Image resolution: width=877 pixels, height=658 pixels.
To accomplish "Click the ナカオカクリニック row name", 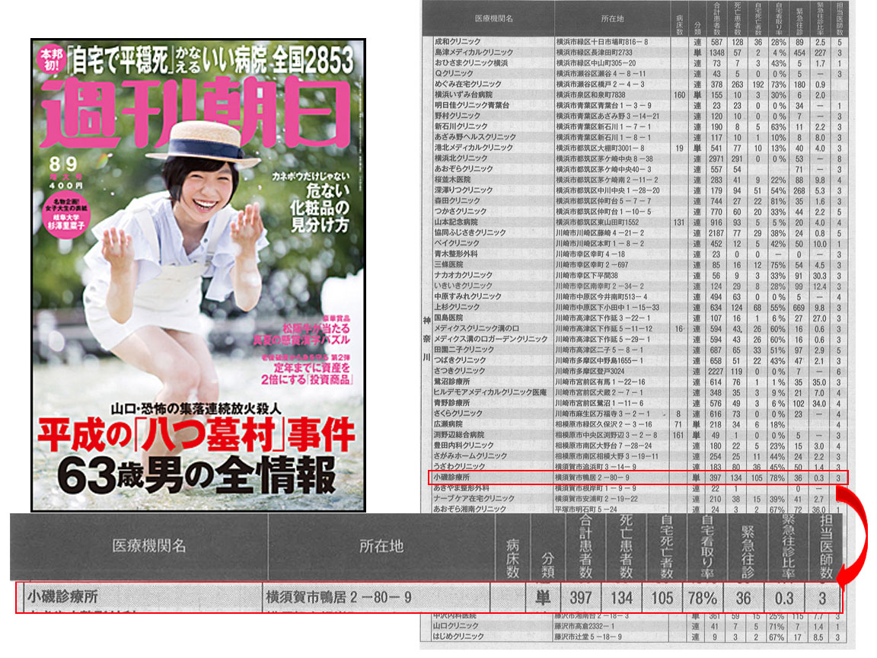I will [x=463, y=275].
